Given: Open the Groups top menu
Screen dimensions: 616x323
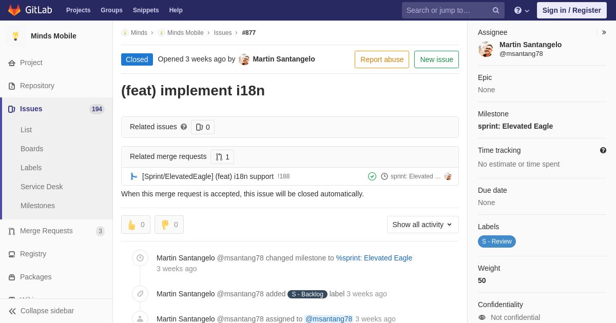Looking at the screenshot, I should 111,10.
